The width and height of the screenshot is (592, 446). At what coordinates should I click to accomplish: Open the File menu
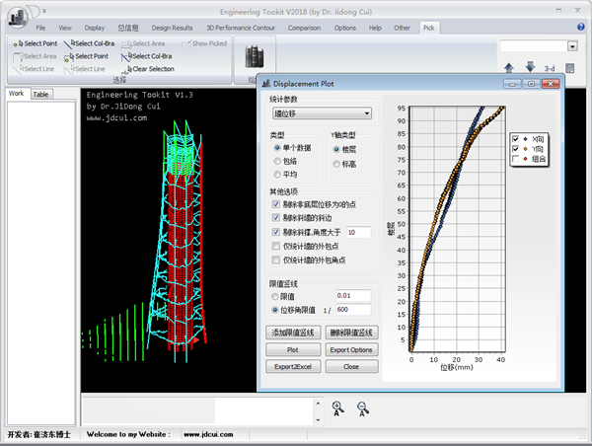coord(40,28)
